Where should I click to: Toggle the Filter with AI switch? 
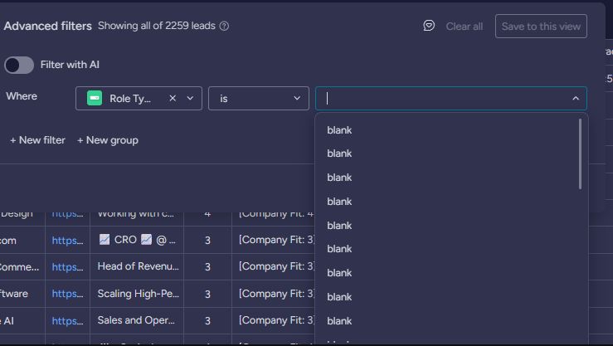[x=19, y=65]
